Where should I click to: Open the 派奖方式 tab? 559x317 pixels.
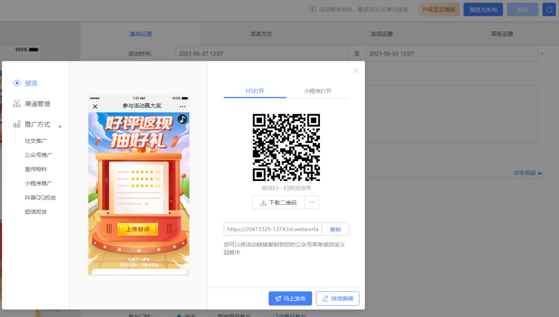point(261,34)
